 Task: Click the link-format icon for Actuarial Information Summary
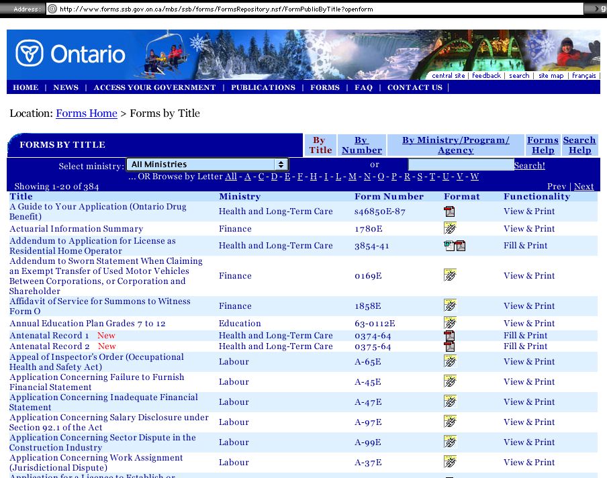click(x=450, y=229)
